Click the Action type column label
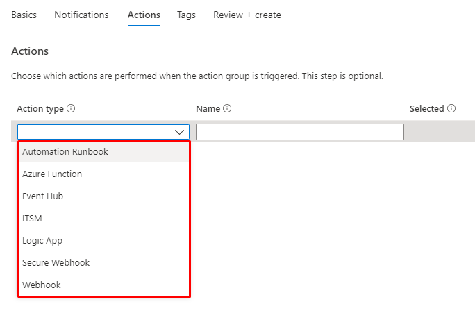 [x=40, y=109]
